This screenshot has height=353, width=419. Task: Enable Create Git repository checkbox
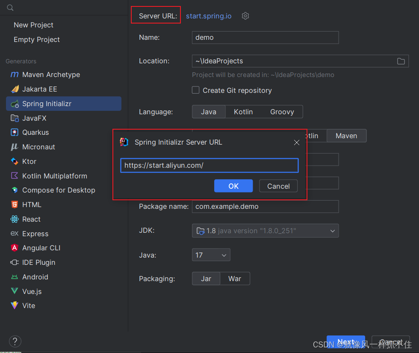tap(196, 90)
